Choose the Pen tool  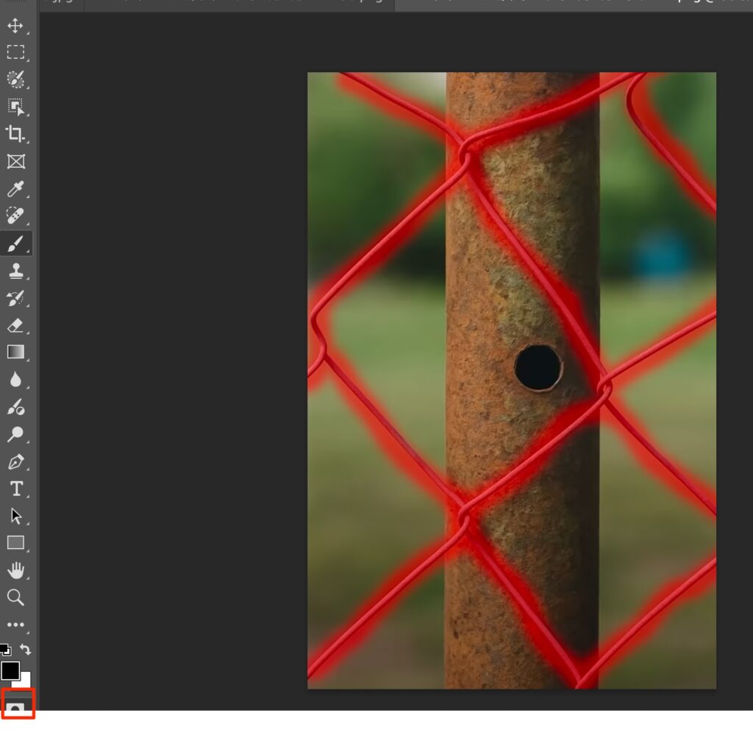pos(15,461)
